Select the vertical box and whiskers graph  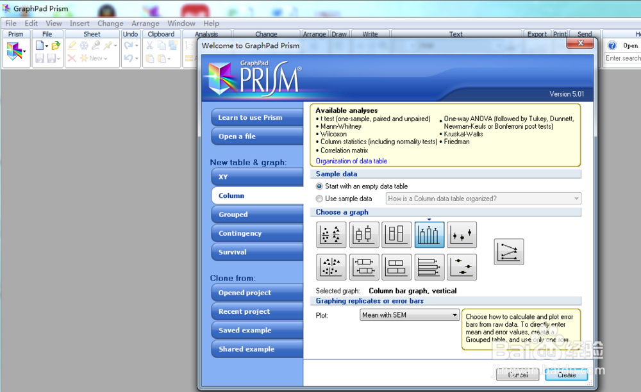[364, 234]
